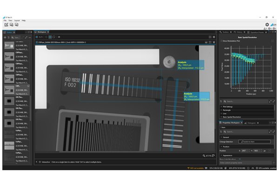Click the memory usage icon in the status bar
Screen dimensions: 279x186
[x=226, y=168]
